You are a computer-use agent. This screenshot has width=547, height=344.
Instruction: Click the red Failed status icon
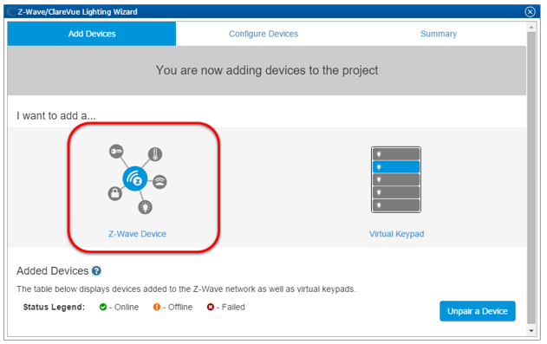(x=211, y=307)
